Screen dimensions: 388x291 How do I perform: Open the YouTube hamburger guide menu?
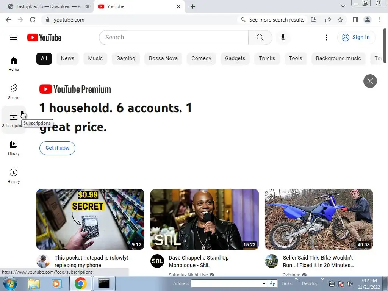click(x=14, y=38)
